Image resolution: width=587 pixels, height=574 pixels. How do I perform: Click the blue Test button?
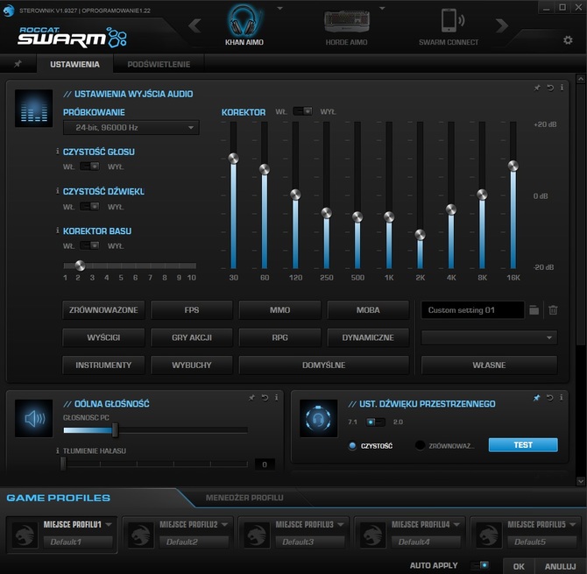coord(523,445)
